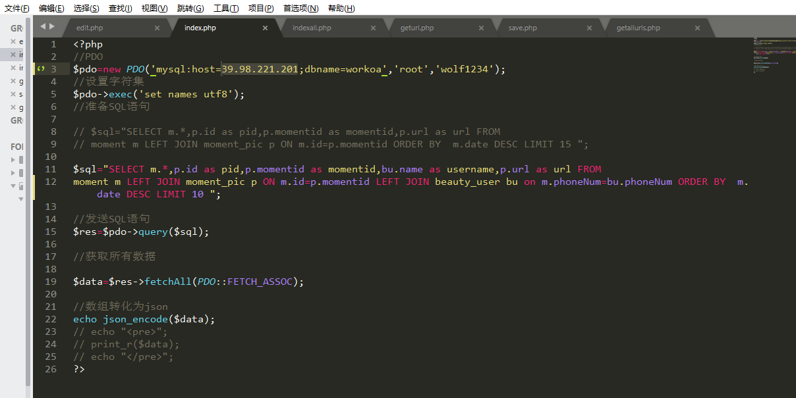Click the right tab navigation arrow
796x398 pixels.
pyautogui.click(x=52, y=26)
